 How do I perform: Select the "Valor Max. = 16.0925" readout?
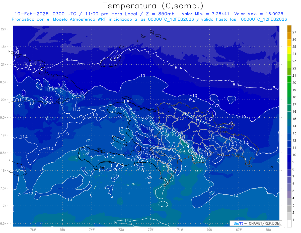coord(259,14)
